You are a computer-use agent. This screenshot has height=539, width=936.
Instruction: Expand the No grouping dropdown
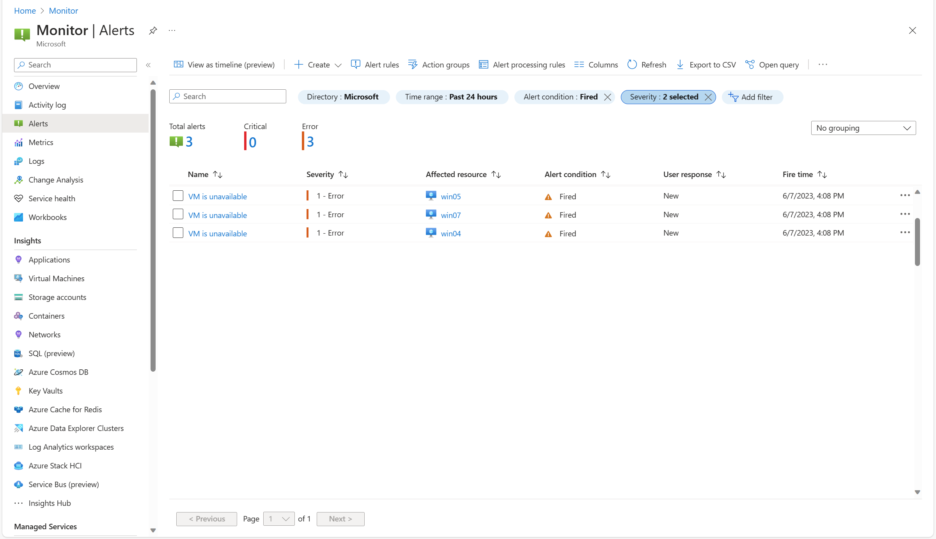click(x=865, y=128)
